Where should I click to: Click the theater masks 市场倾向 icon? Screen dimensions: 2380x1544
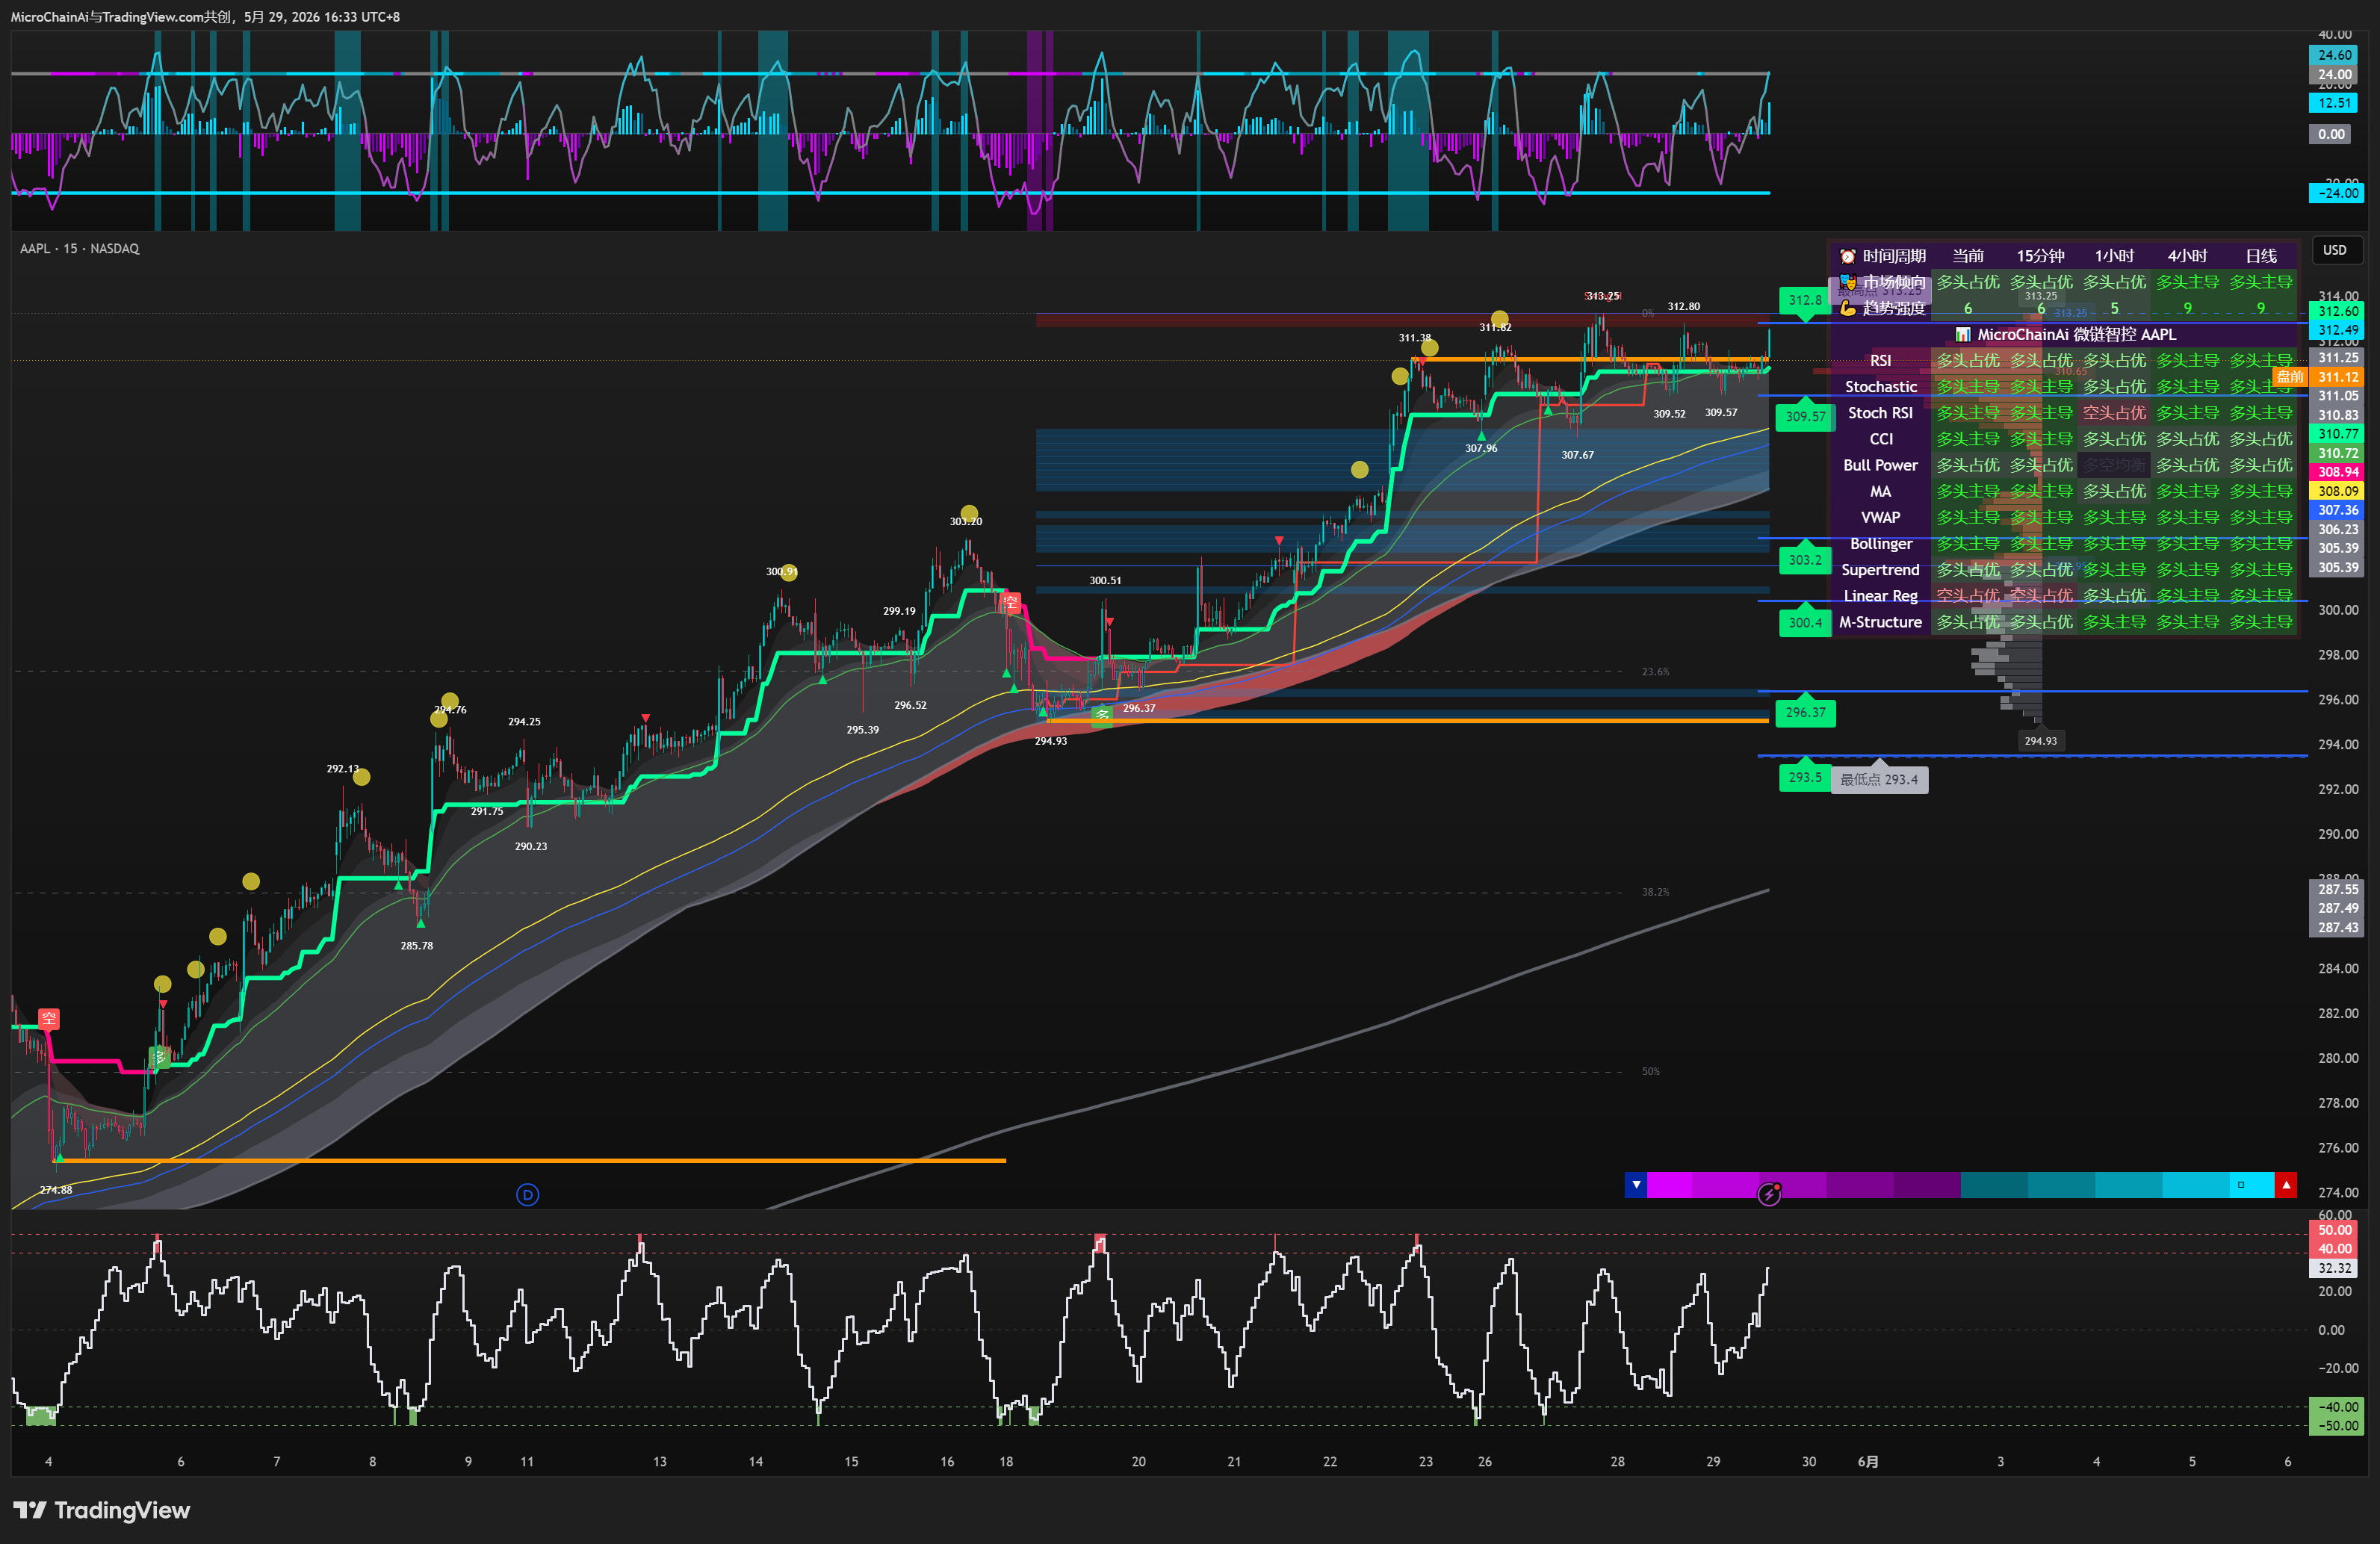coord(1847,283)
